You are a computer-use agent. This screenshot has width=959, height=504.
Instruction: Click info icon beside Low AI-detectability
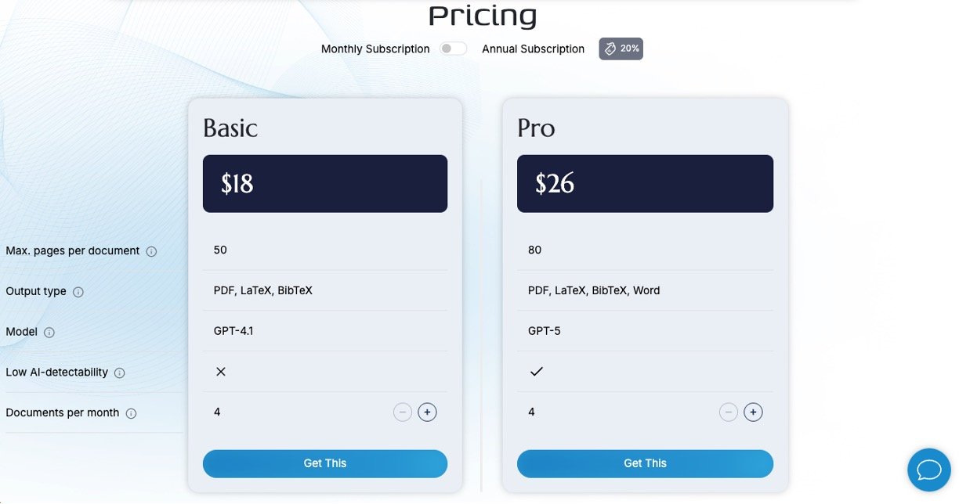pyautogui.click(x=120, y=373)
